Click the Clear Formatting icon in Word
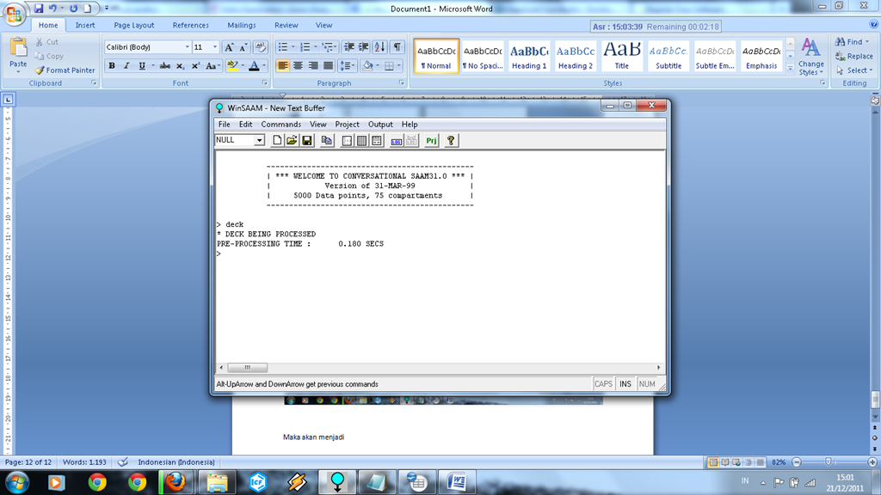The height and width of the screenshot is (495, 881). click(x=260, y=47)
